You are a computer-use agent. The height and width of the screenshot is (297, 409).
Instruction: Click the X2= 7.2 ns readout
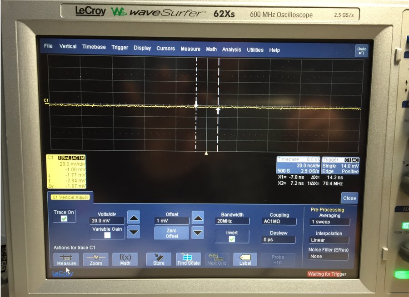pos(291,183)
